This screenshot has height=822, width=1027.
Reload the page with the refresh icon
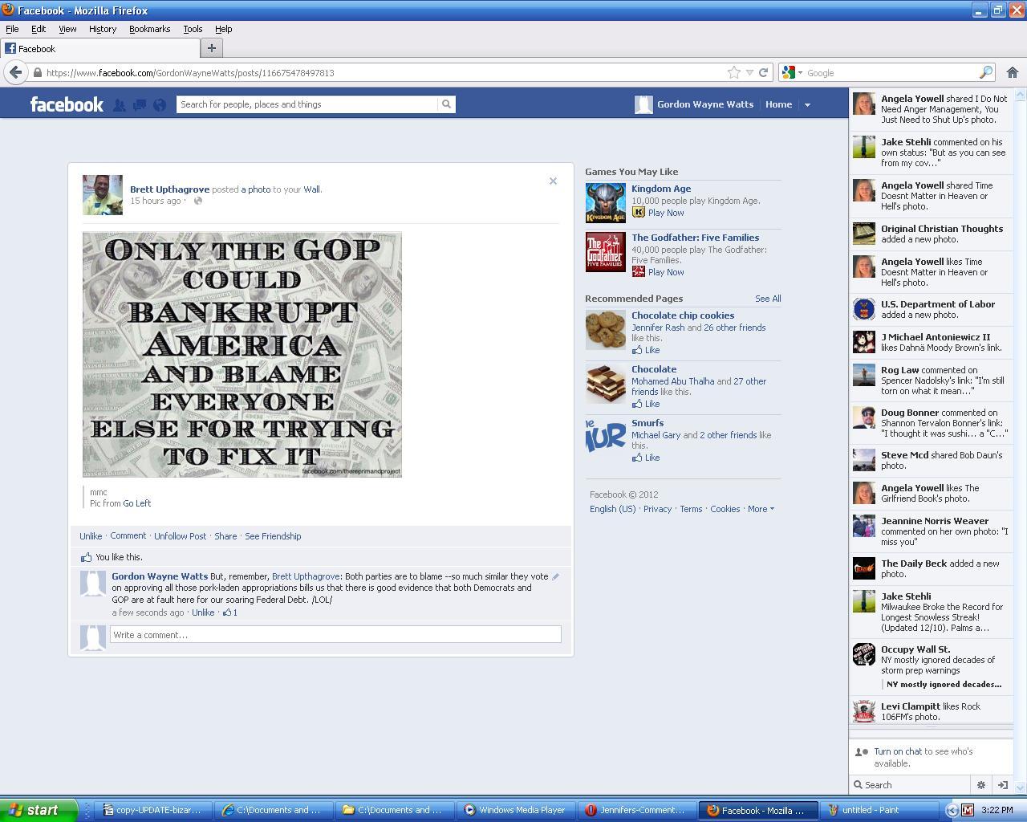764,72
